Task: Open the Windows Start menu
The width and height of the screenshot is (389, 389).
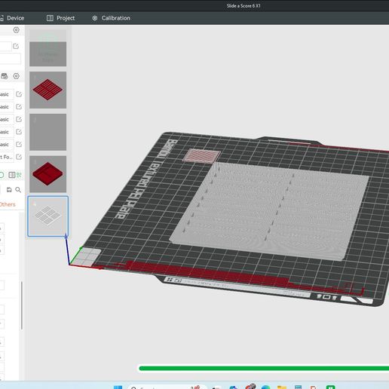Action: (118, 387)
